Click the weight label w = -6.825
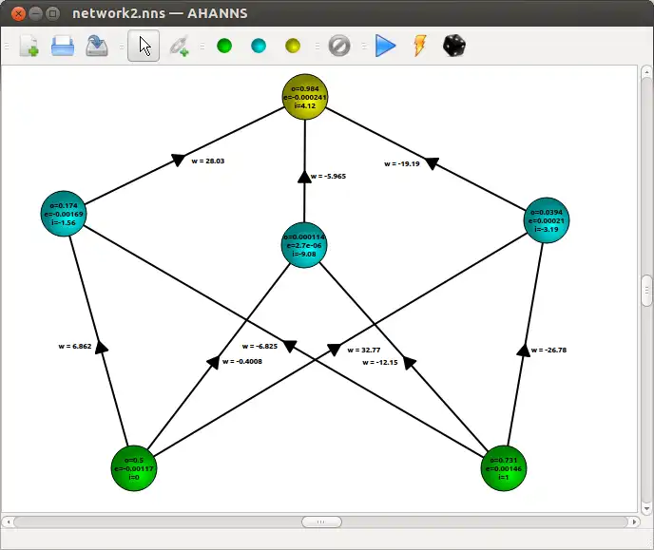This screenshot has width=654, height=550. pos(260,347)
